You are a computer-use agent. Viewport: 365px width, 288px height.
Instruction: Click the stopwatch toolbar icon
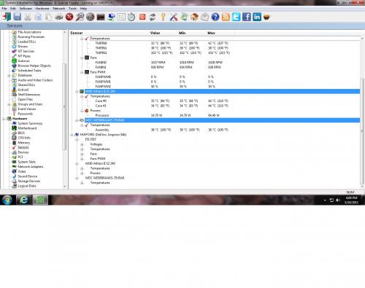click(131, 17)
